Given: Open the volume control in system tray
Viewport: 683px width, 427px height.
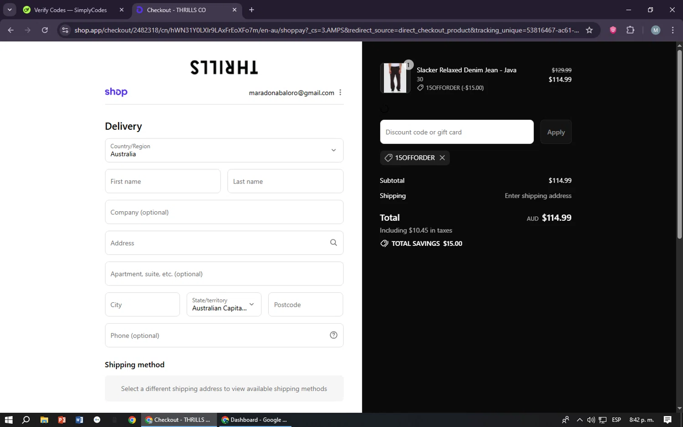Looking at the screenshot, I should click(591, 420).
